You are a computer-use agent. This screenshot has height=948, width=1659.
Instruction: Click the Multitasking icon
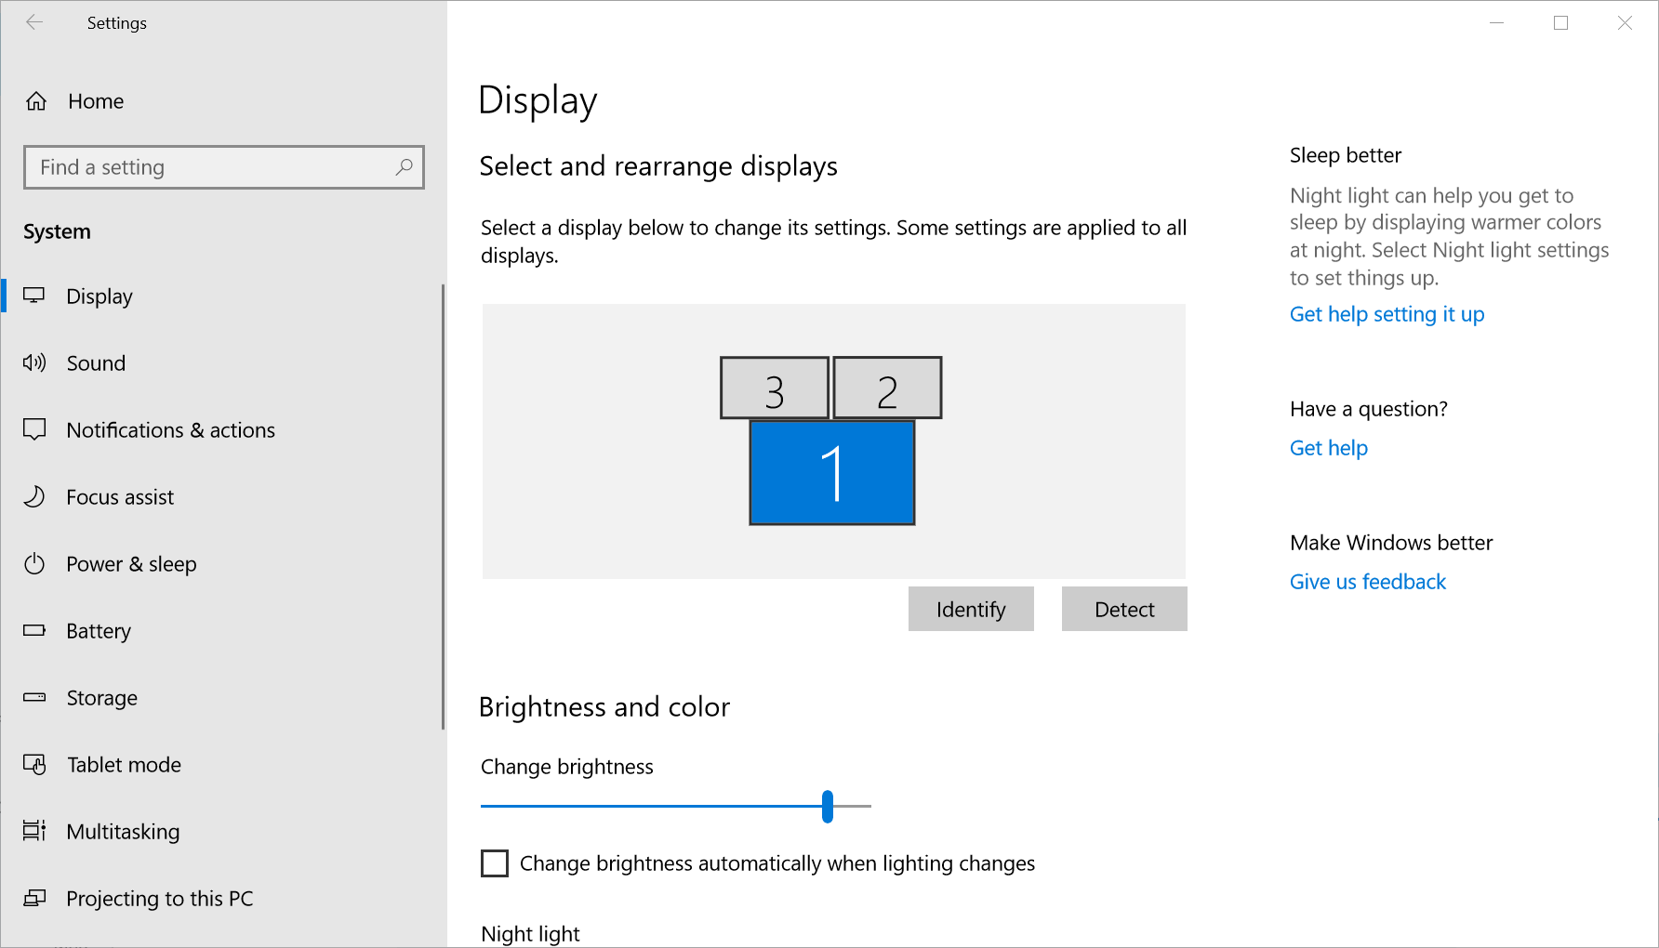pos(34,832)
